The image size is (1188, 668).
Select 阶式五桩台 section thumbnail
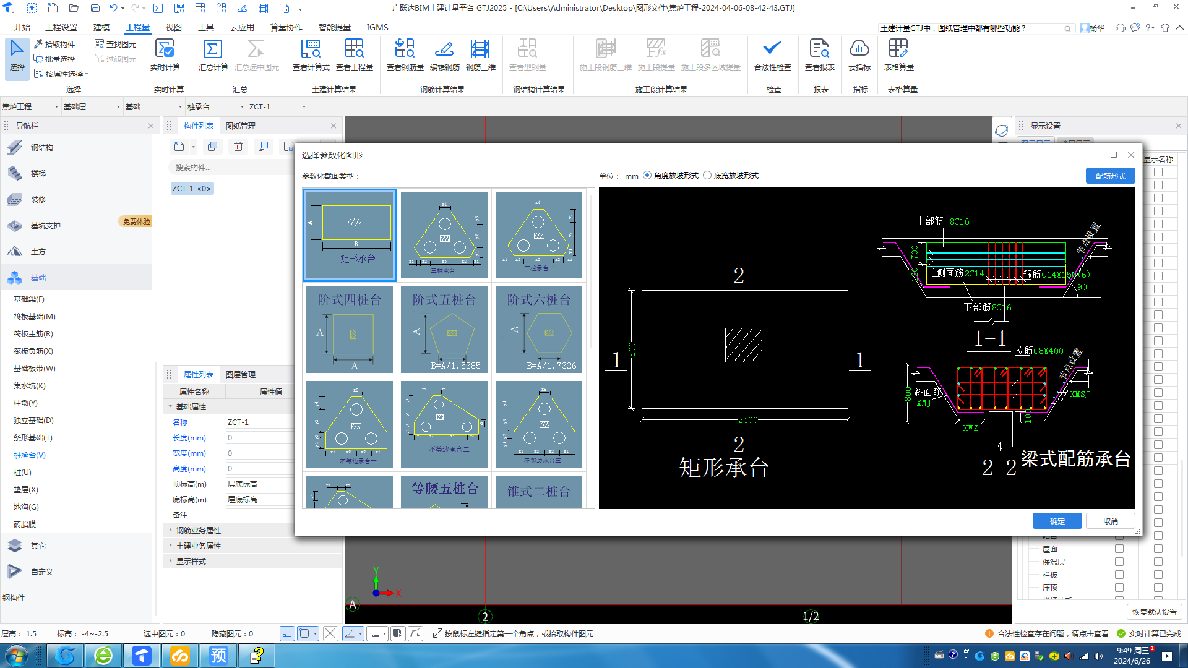pyautogui.click(x=444, y=330)
